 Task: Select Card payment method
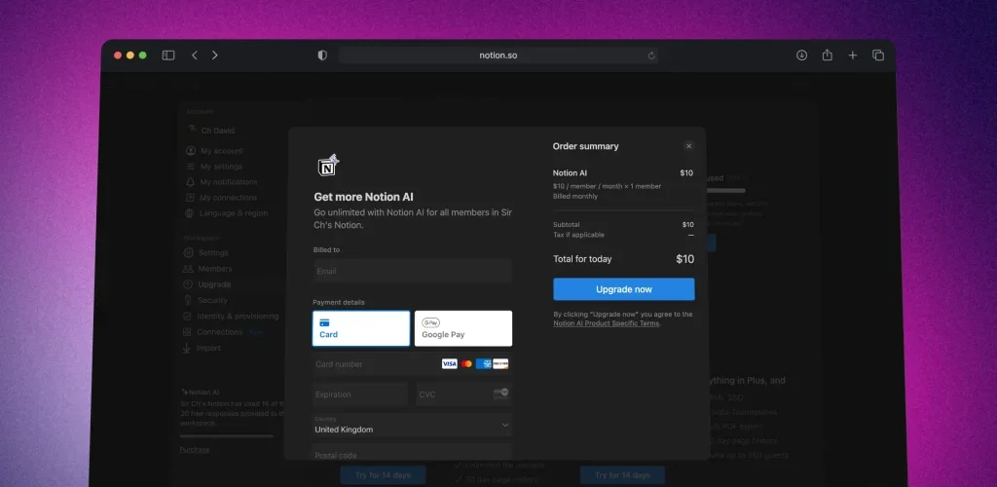(x=361, y=328)
